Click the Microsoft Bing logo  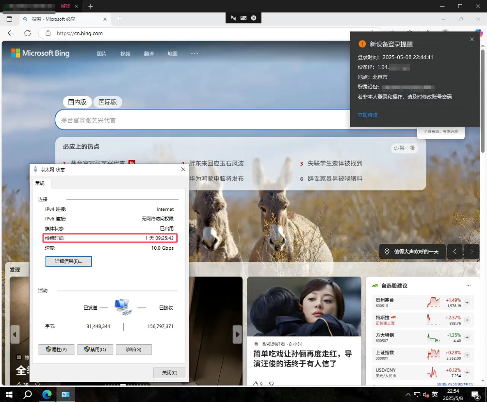pos(40,53)
